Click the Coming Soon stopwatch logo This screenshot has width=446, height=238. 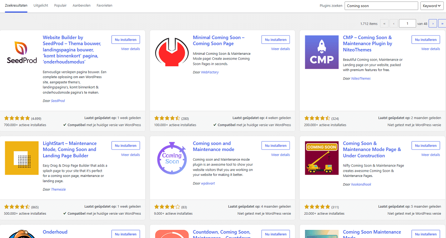click(x=172, y=158)
